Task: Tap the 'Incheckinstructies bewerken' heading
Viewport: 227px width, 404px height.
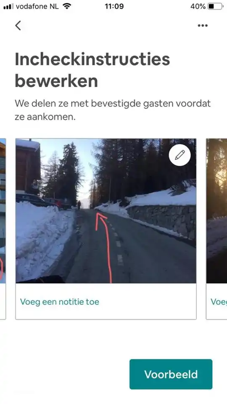Action: [92, 70]
